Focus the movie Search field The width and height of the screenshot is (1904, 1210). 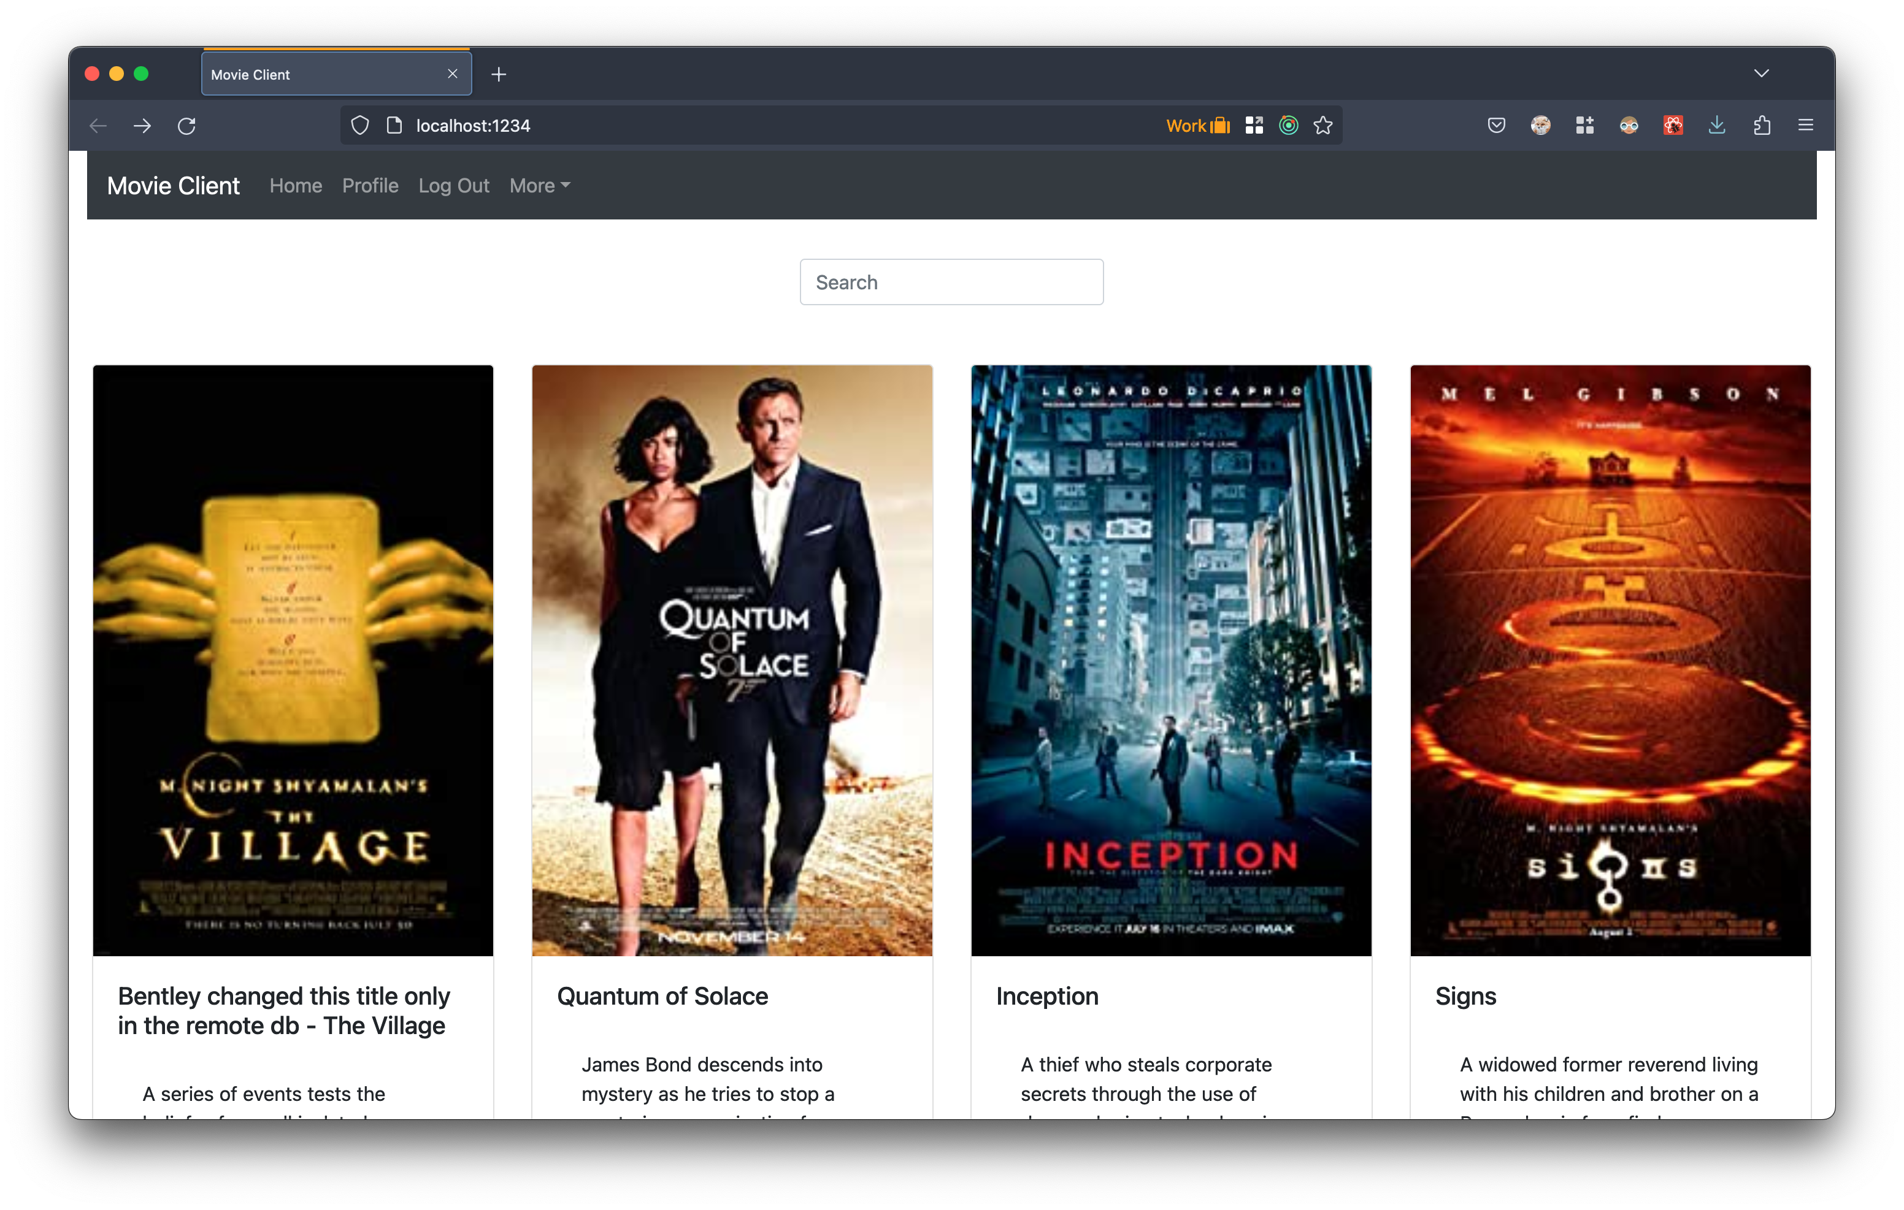point(951,282)
